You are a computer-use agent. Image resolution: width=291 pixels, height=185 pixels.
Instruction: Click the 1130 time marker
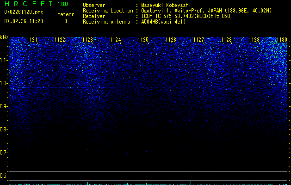point(282,40)
